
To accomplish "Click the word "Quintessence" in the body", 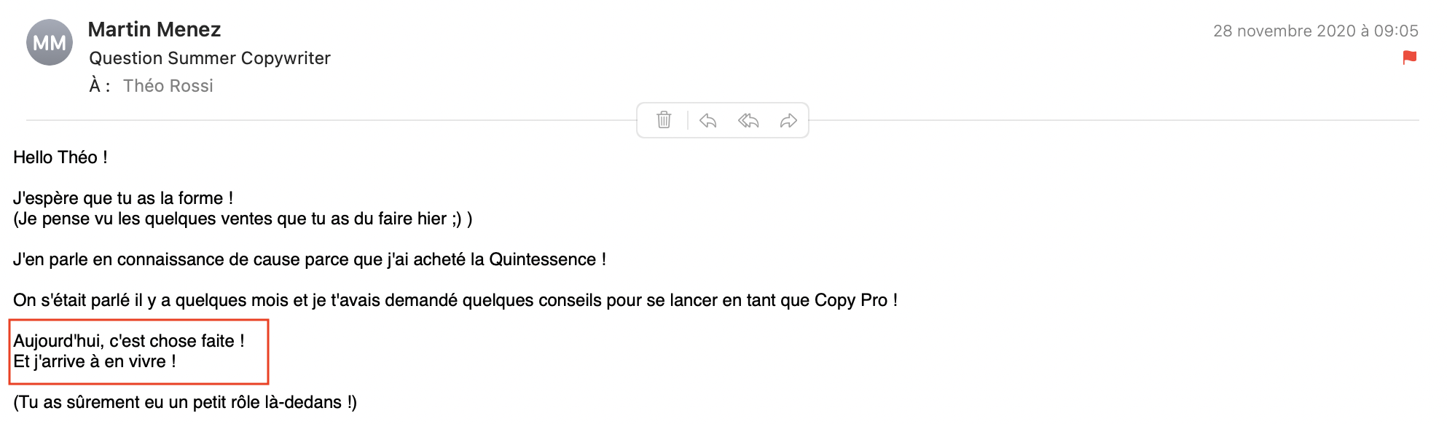I will point(543,259).
